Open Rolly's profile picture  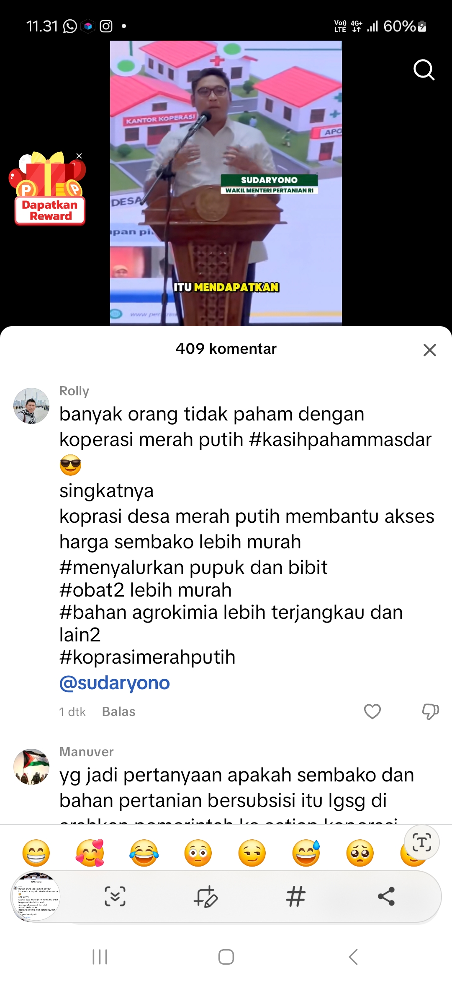[31, 406]
